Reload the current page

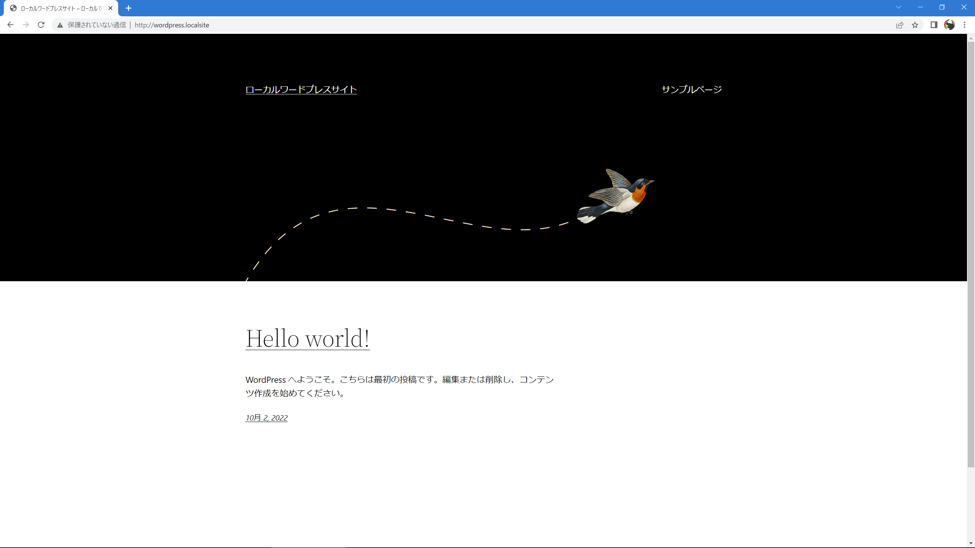41,25
